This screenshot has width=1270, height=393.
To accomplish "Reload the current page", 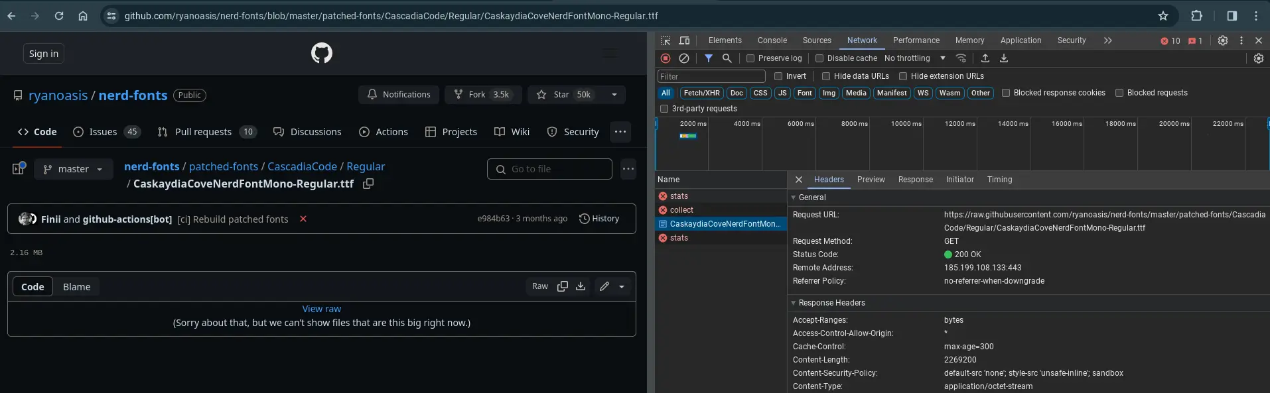I will tap(59, 16).
